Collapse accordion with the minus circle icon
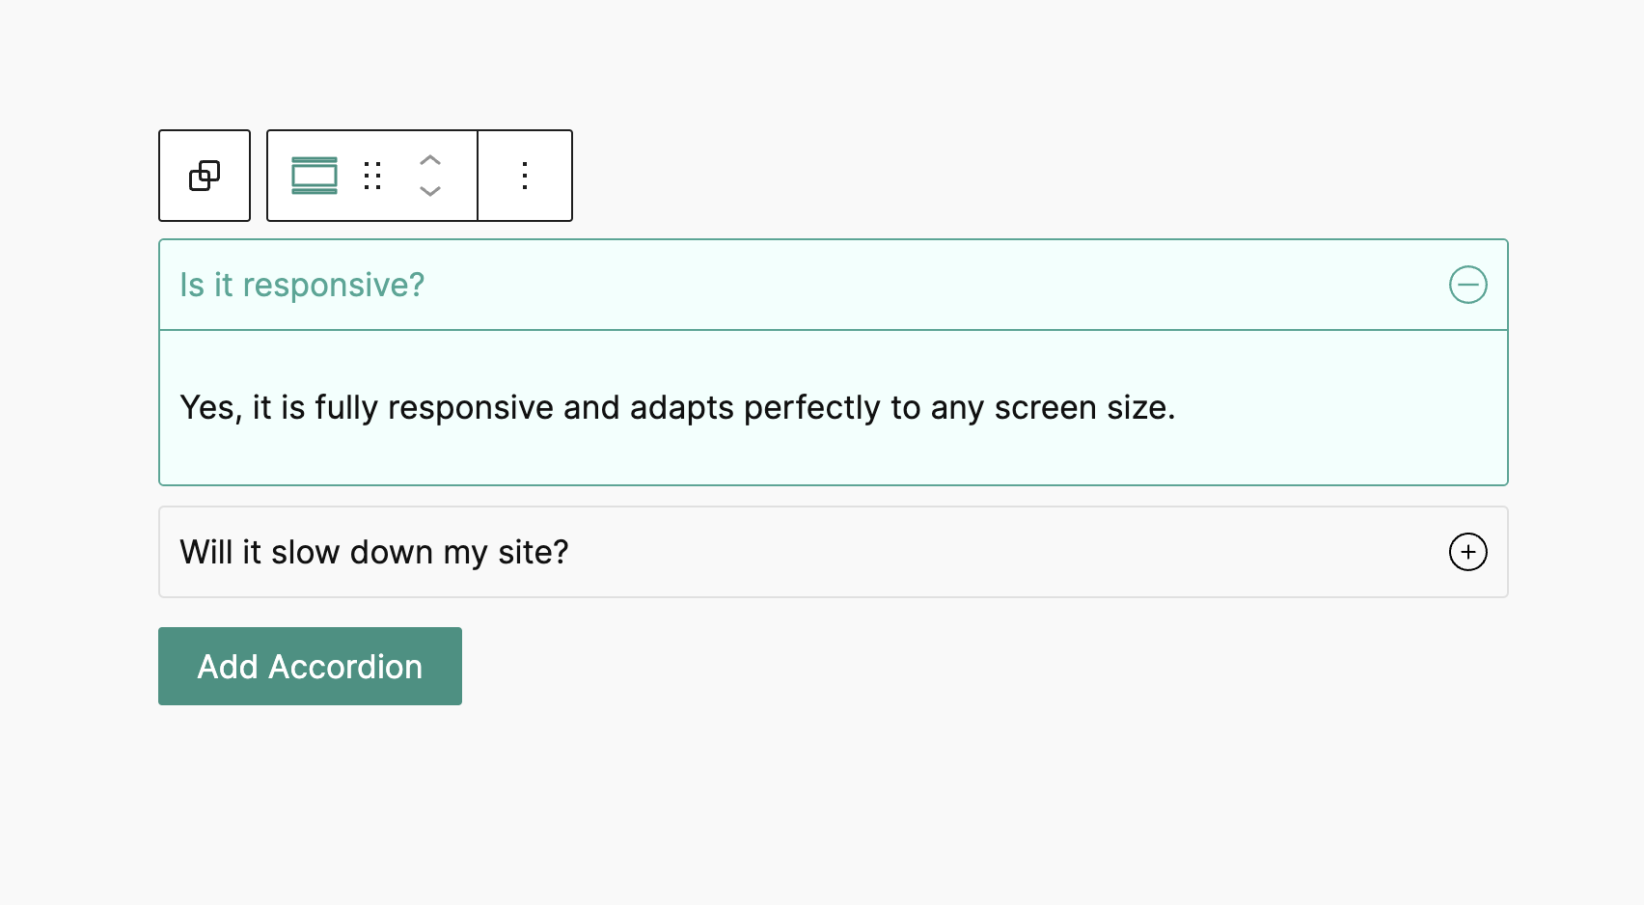Image resolution: width=1644 pixels, height=905 pixels. [x=1467, y=285]
